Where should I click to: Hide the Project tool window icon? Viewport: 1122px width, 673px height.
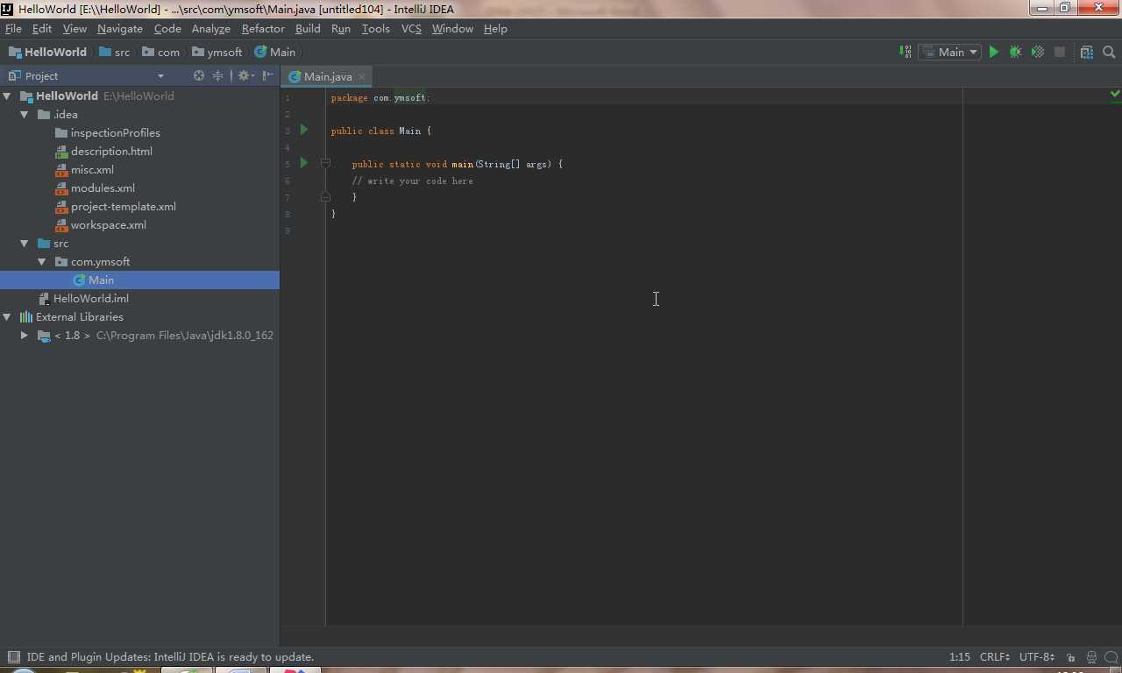pos(267,75)
